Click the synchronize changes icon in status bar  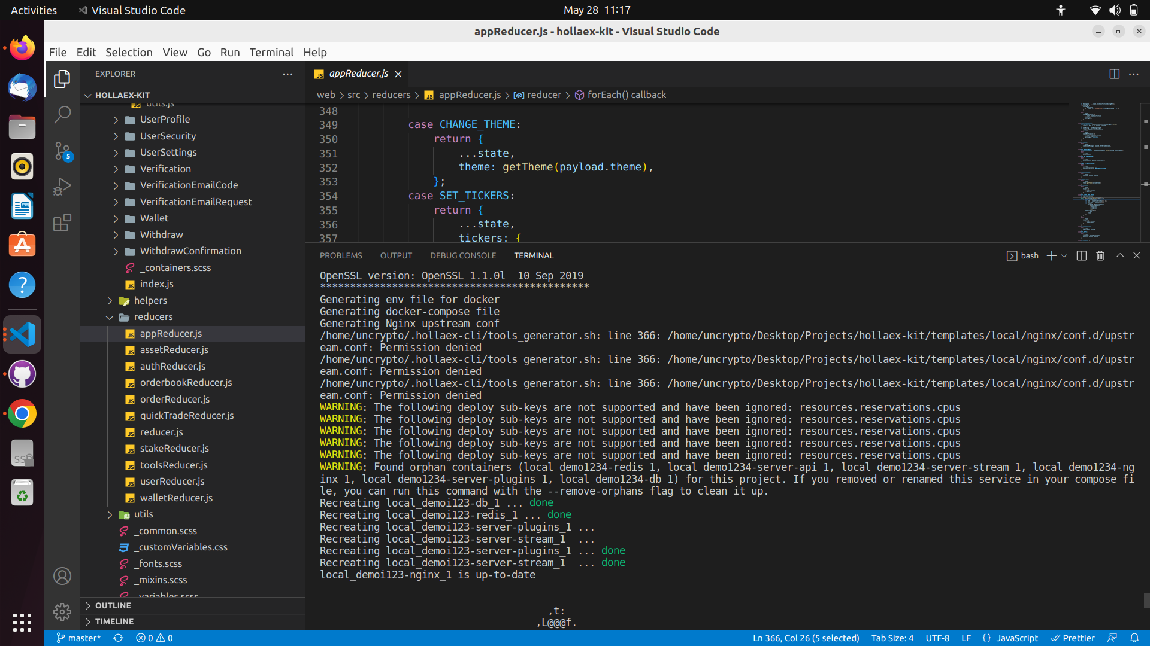point(118,638)
